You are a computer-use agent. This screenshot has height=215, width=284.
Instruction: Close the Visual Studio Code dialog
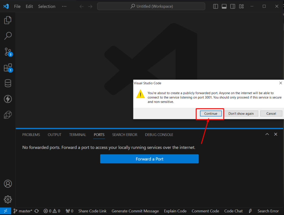(x=281, y=83)
